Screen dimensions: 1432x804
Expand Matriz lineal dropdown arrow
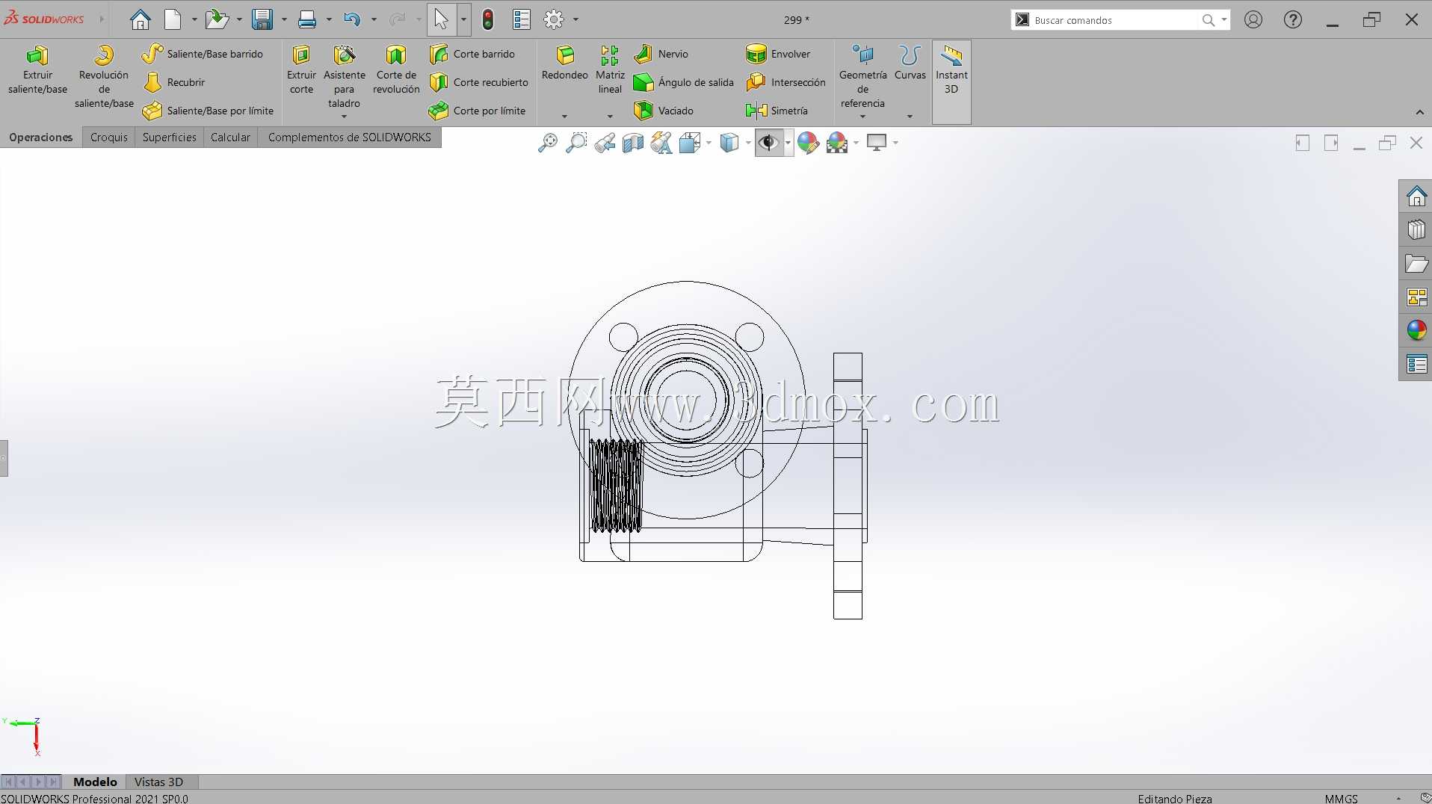tap(610, 116)
